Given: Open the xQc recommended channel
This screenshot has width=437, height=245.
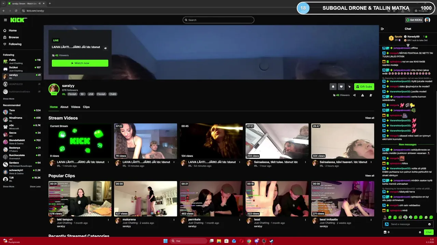Looking at the screenshot, I should (22, 127).
